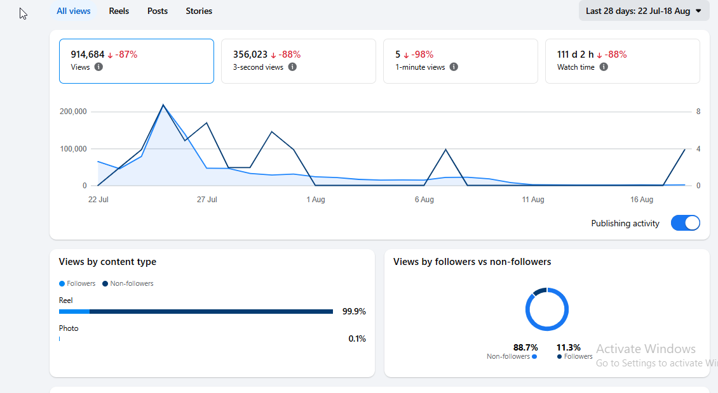Click the caret arrow on the date selector
The image size is (718, 393).
[x=698, y=11]
